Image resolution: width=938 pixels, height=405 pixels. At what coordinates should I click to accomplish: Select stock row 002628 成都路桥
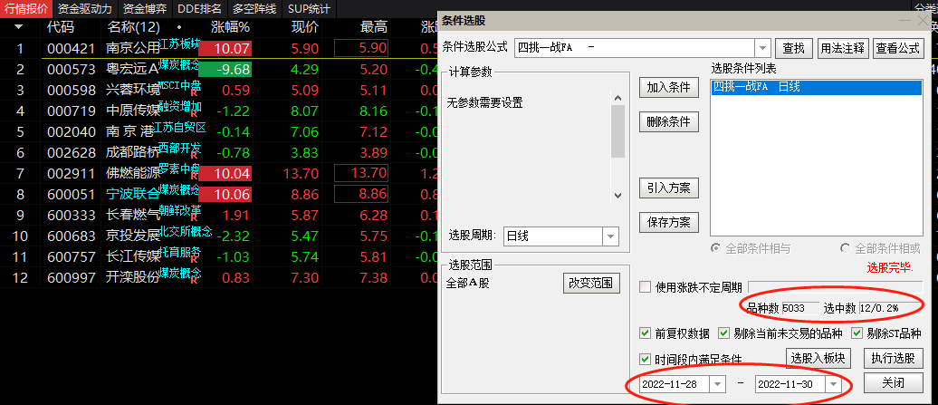[218, 152]
